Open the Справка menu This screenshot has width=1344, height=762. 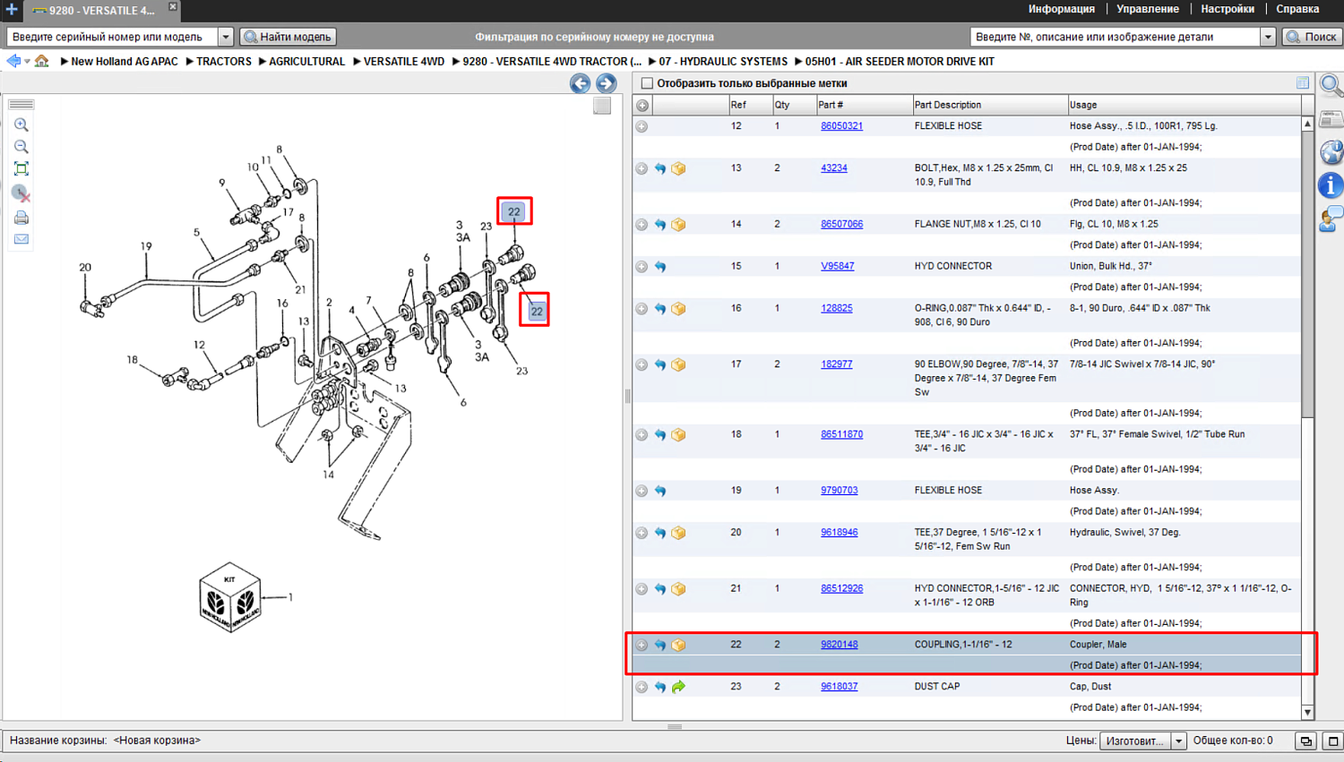pos(1297,9)
